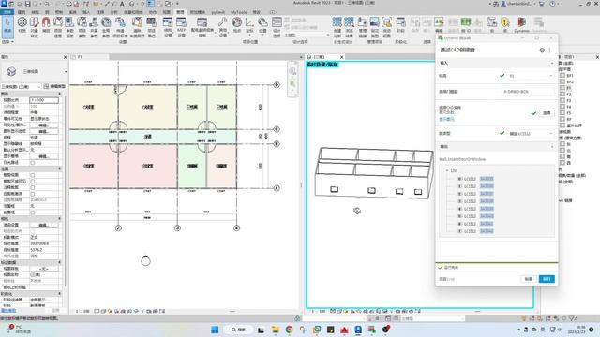Screen dimensions: 600x337
Task: Switch to pyRevit ribbon tab
Action: (218, 12)
